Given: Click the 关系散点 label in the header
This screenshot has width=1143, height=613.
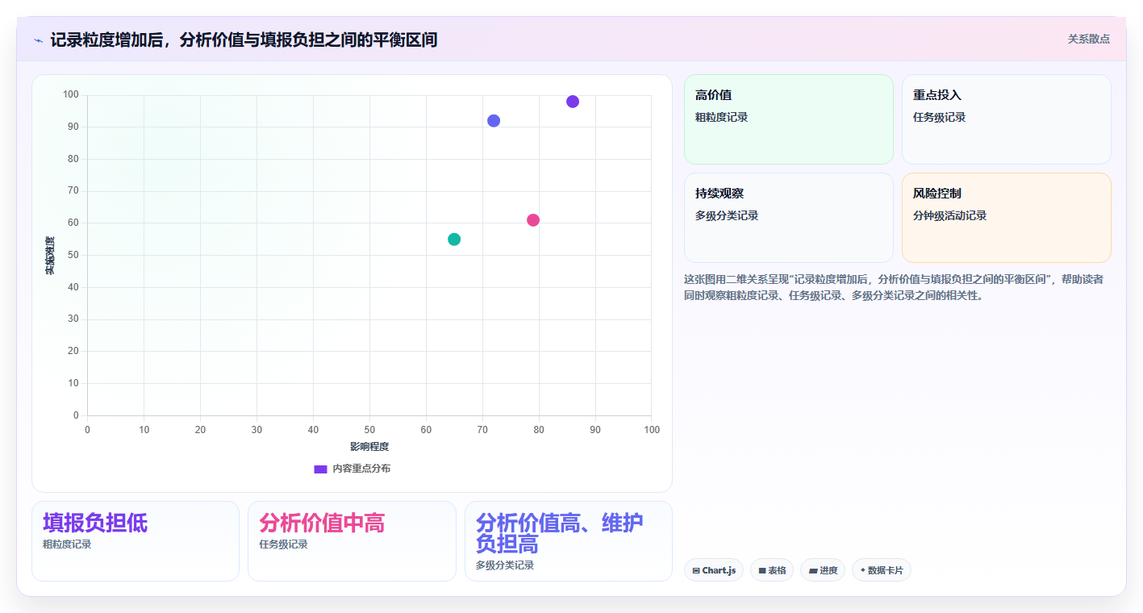Looking at the screenshot, I should coord(1088,39).
